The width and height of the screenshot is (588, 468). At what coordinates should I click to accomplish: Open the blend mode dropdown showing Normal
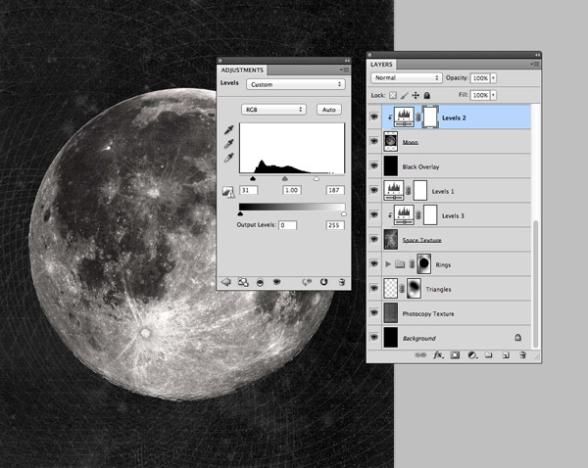coord(407,78)
